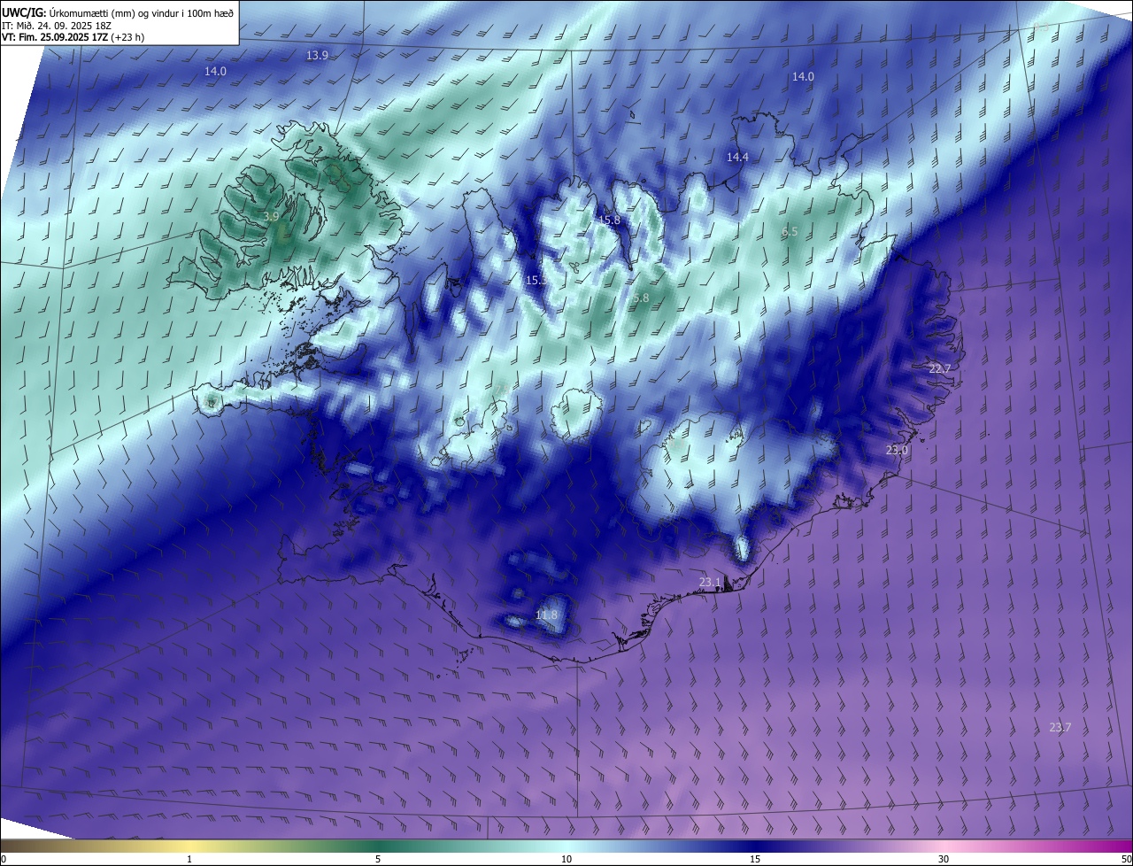This screenshot has width=1133, height=866.
Task: Click the 5.8 value label on the map
Action: coord(641,298)
